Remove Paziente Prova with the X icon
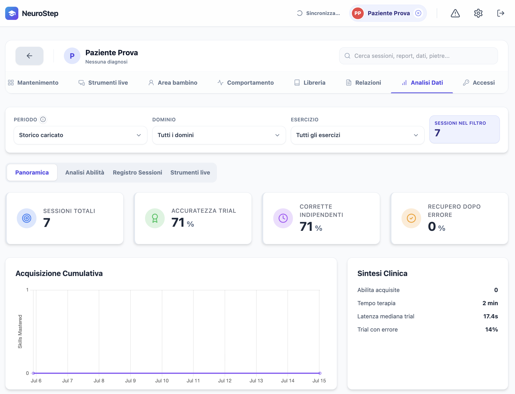The height and width of the screenshot is (394, 515). pos(418,13)
